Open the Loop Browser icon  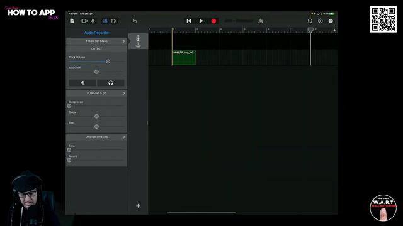[310, 21]
